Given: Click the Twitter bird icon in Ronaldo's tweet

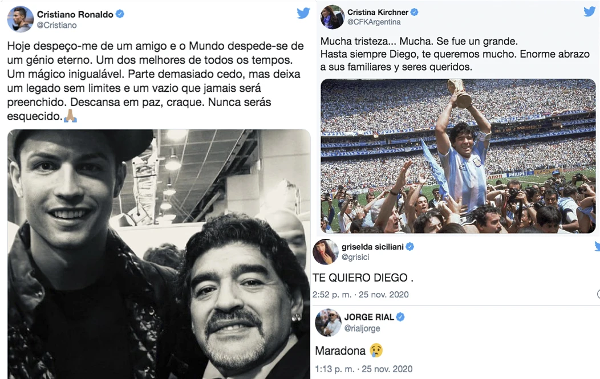Looking at the screenshot, I should point(303,13).
